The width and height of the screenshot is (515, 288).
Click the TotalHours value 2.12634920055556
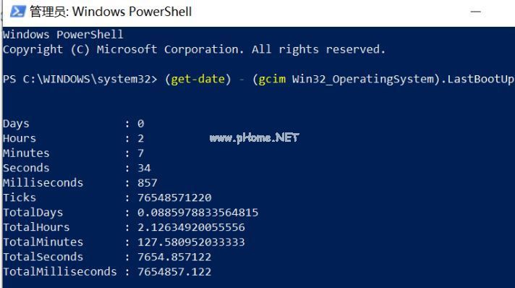tap(191, 227)
